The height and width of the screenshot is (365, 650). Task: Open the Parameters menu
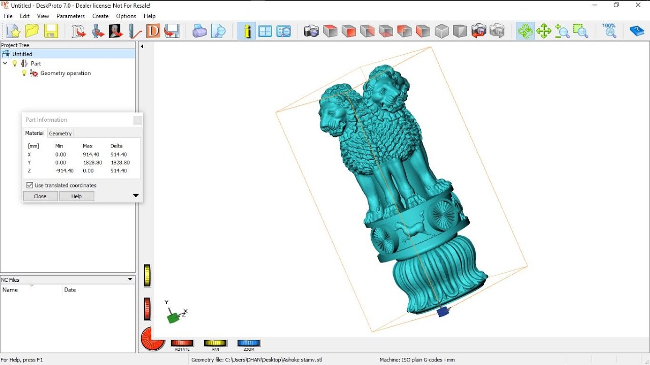[71, 16]
